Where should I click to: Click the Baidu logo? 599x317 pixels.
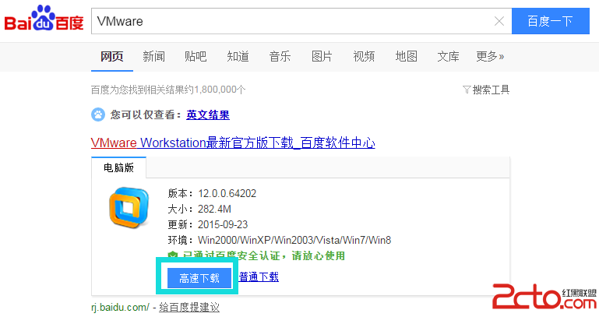44,19
